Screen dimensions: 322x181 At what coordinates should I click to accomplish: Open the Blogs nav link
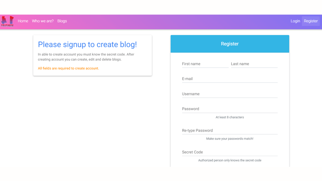pos(62,21)
